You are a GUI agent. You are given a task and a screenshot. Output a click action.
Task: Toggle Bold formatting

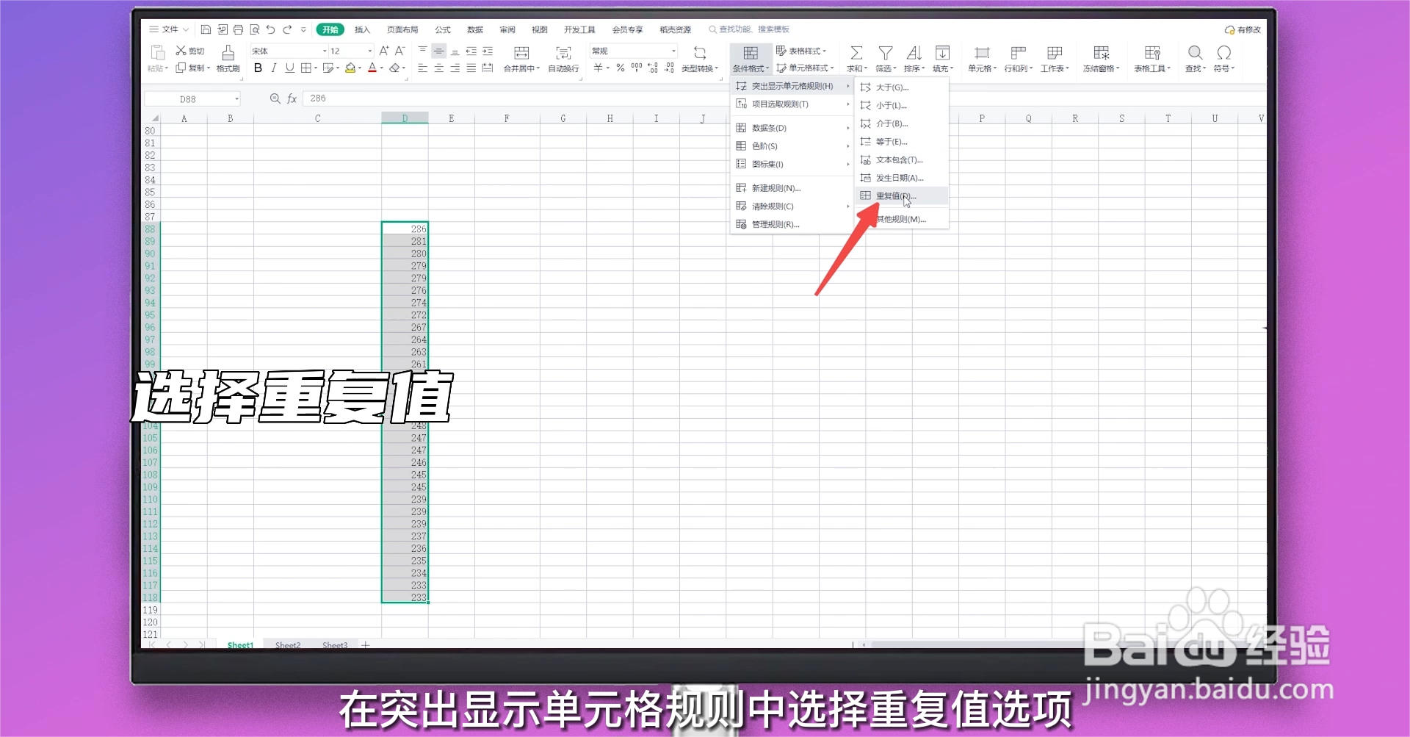pyautogui.click(x=258, y=68)
